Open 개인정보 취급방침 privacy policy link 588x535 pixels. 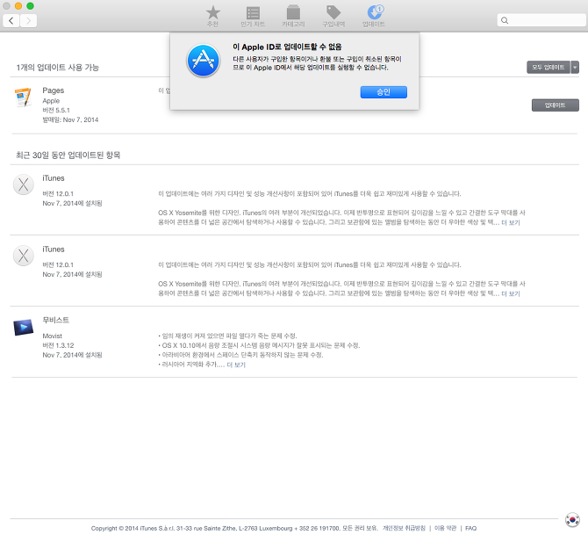coord(405,528)
